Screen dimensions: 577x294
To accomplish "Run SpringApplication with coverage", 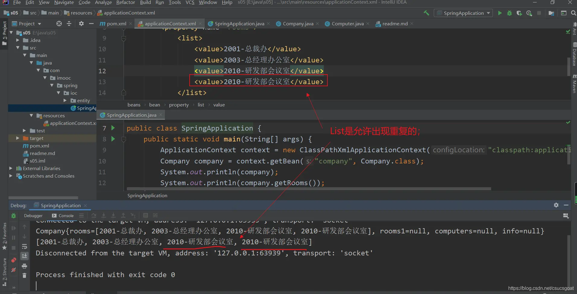I will click(519, 13).
